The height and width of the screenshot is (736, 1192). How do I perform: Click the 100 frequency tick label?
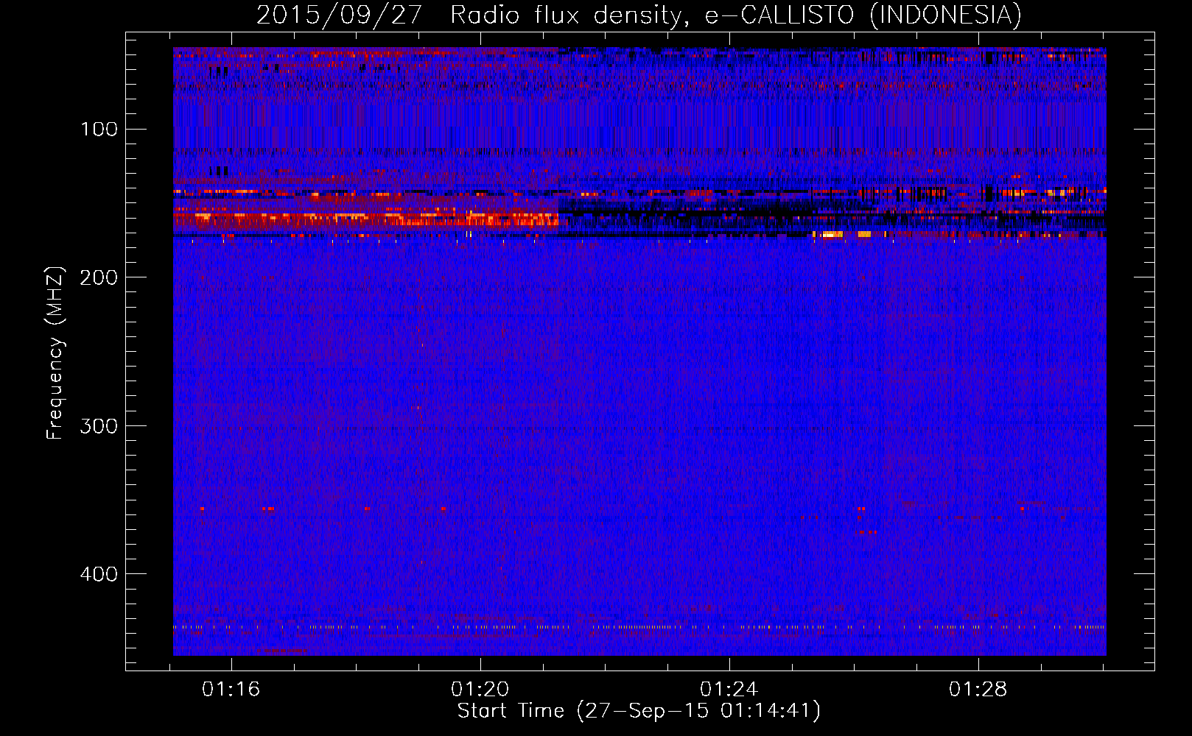[99, 130]
